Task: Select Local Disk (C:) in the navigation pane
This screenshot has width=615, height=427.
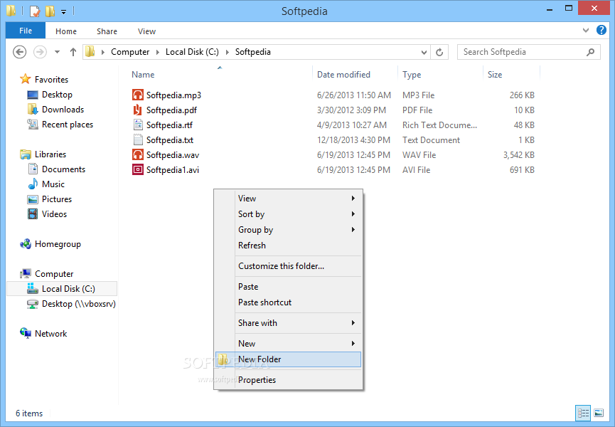Action: click(x=62, y=288)
